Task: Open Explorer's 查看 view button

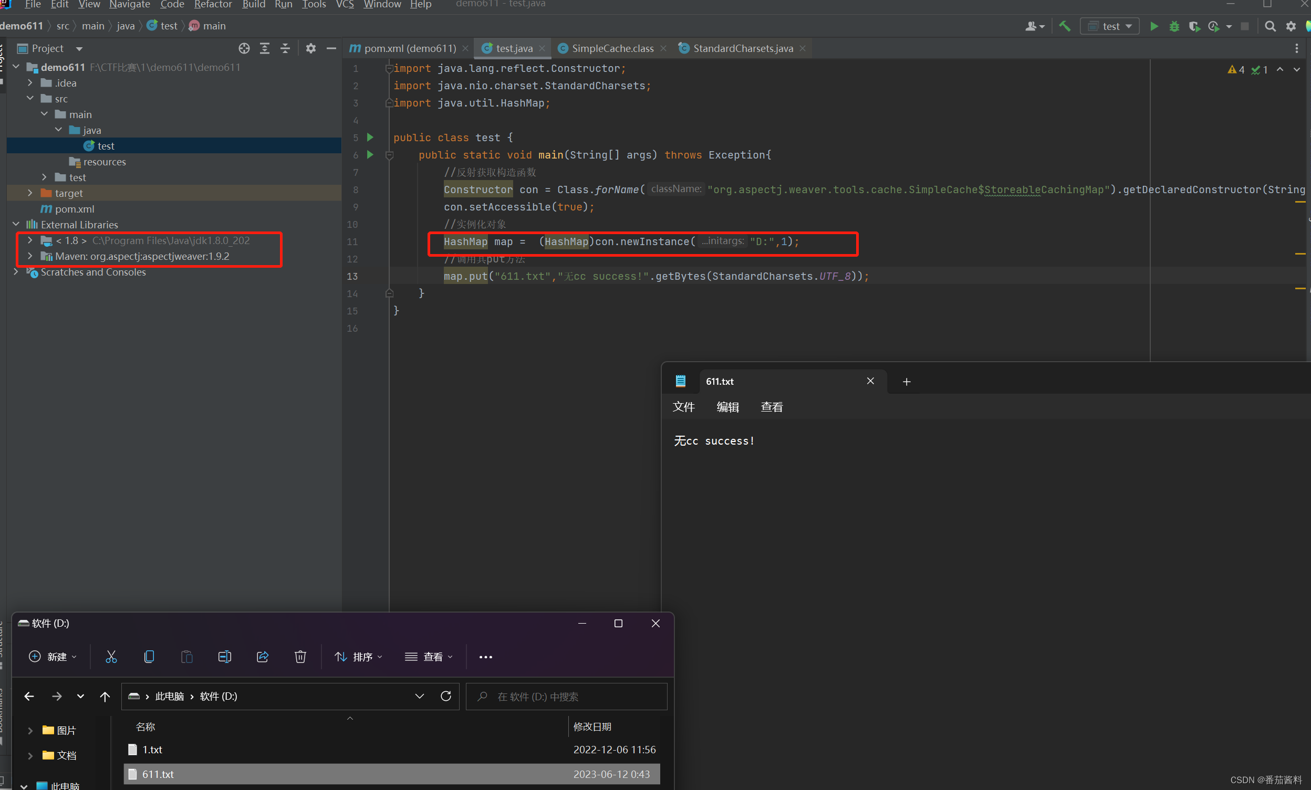Action: click(x=428, y=657)
